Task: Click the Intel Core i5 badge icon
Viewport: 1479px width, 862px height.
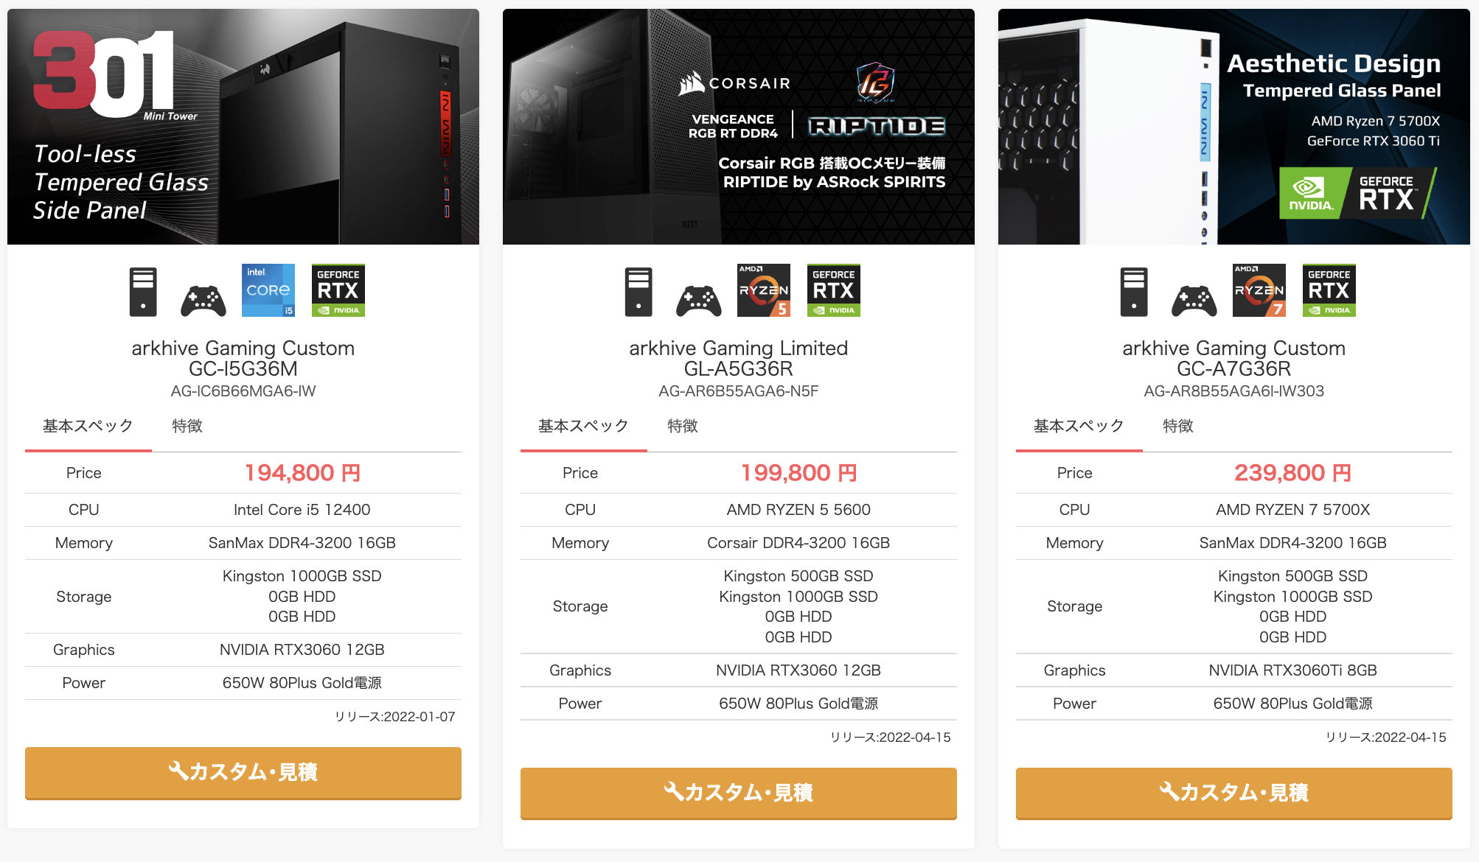Action: point(268,290)
